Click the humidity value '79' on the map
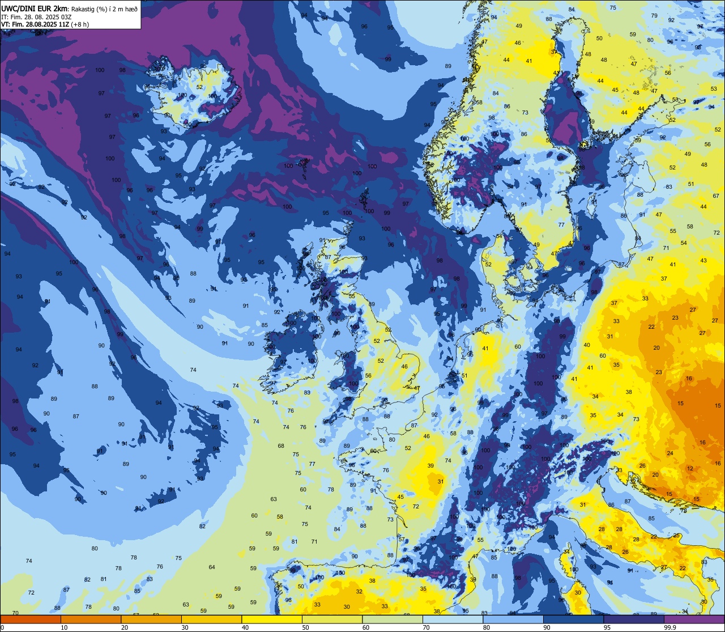 point(654,16)
